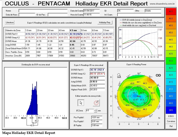The width and height of the screenshot is (178, 137).
Task: Click the OD label on the map
Action: coord(158,75)
